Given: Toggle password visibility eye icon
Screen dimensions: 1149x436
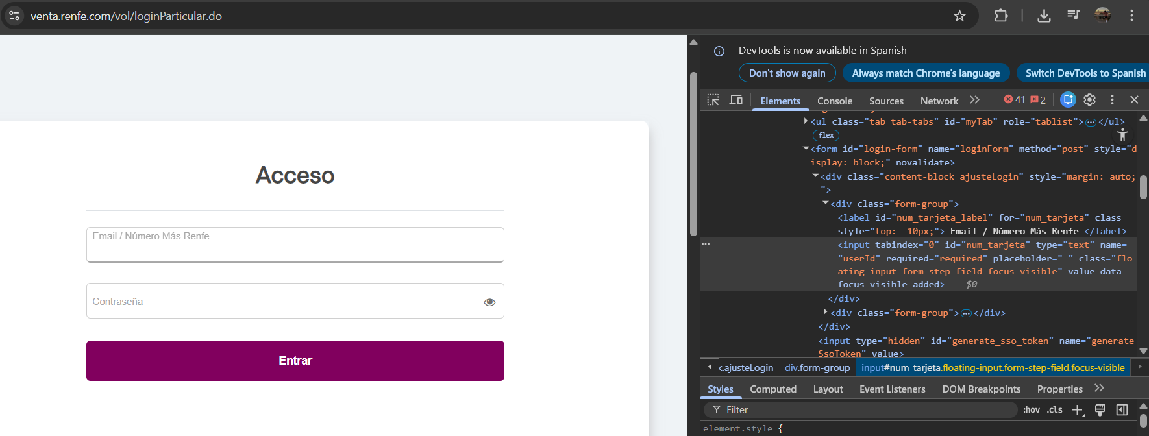Looking at the screenshot, I should click(x=489, y=302).
